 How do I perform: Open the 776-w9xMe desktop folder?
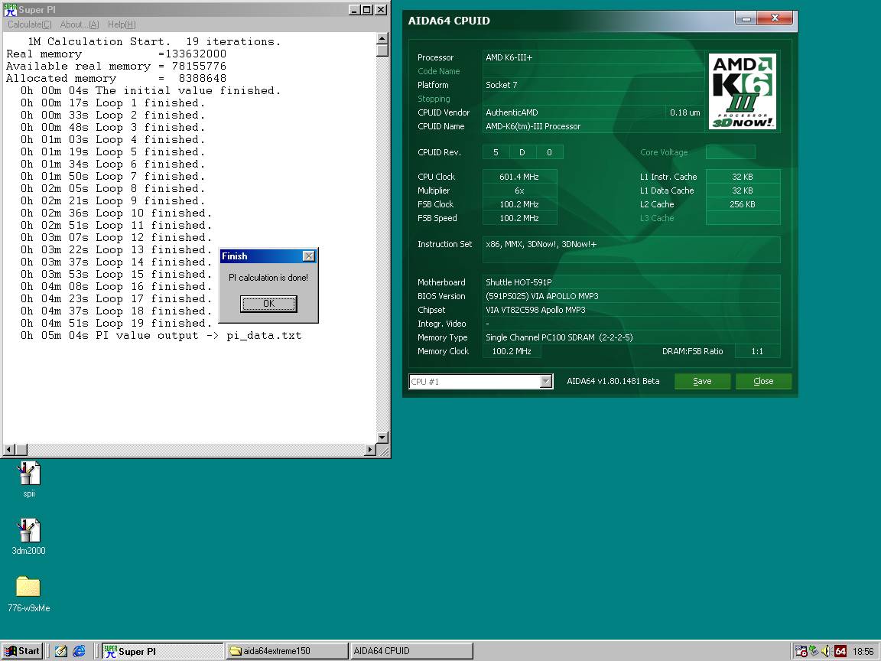[x=28, y=587]
